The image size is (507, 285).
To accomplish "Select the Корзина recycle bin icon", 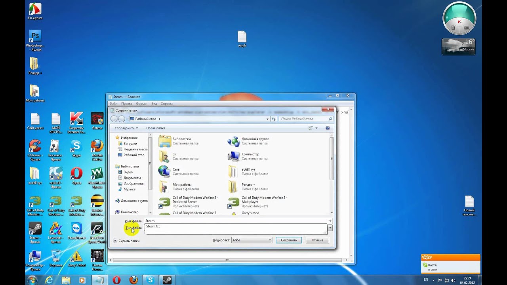I will click(56, 258).
